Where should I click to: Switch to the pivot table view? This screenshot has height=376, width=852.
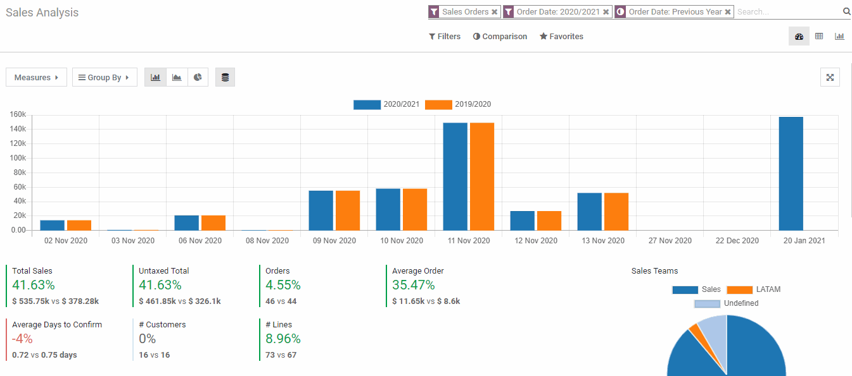point(819,36)
